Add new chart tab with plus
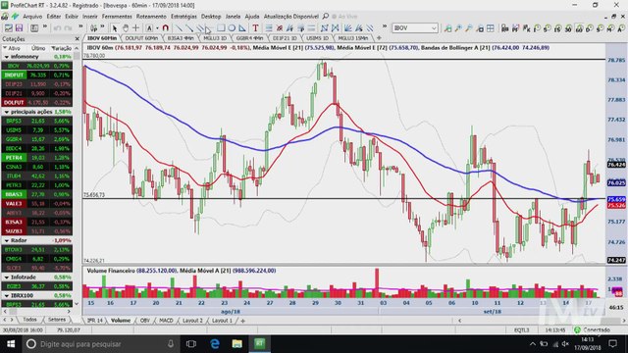628x353 pixels. pyautogui.click(x=379, y=38)
